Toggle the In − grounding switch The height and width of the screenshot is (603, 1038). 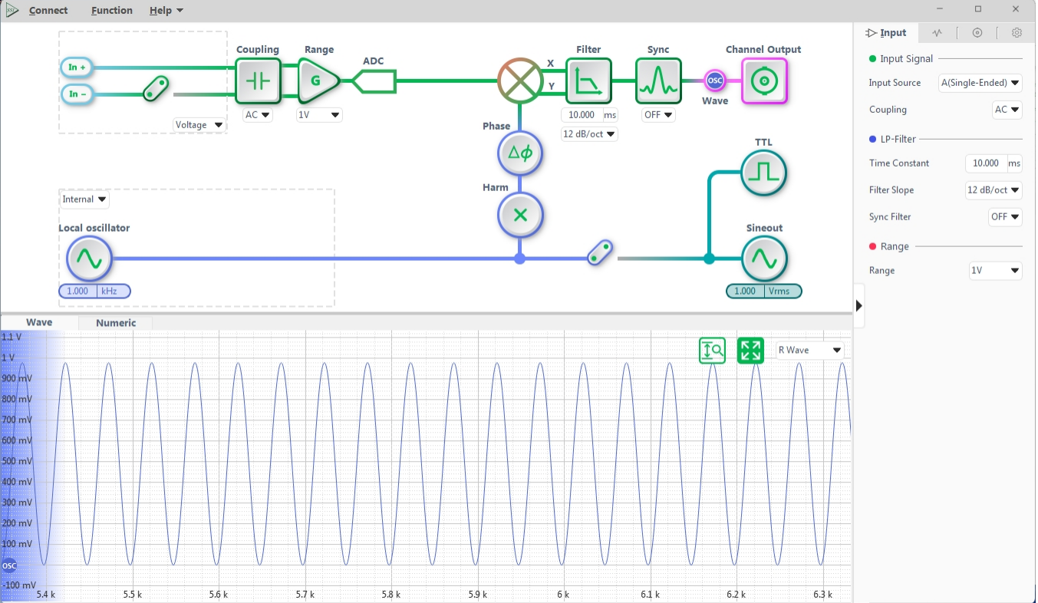(156, 88)
